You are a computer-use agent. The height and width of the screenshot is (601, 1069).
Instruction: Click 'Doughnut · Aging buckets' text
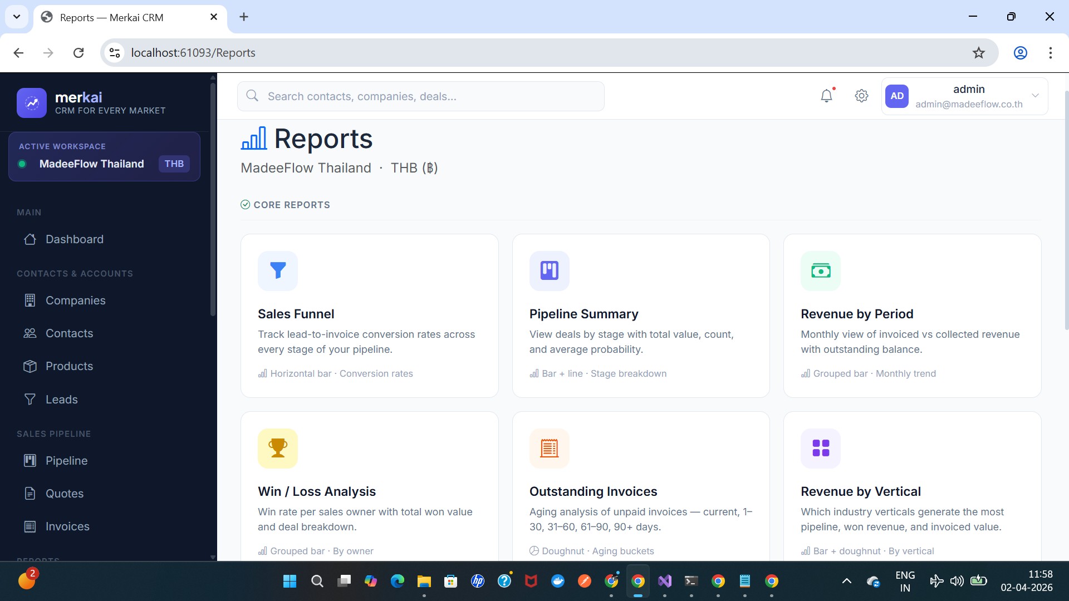tap(597, 551)
